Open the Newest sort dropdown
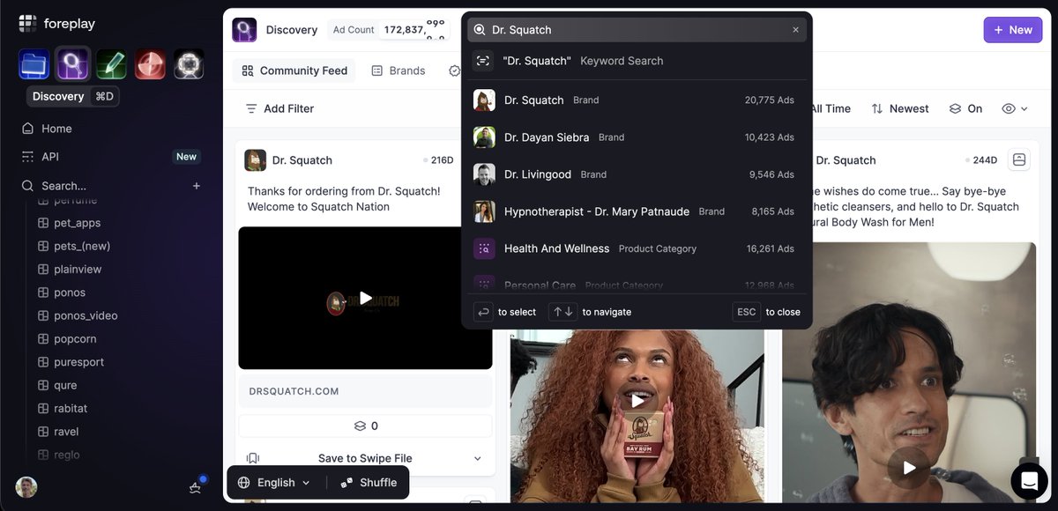This screenshot has height=511, width=1058. 900,108
